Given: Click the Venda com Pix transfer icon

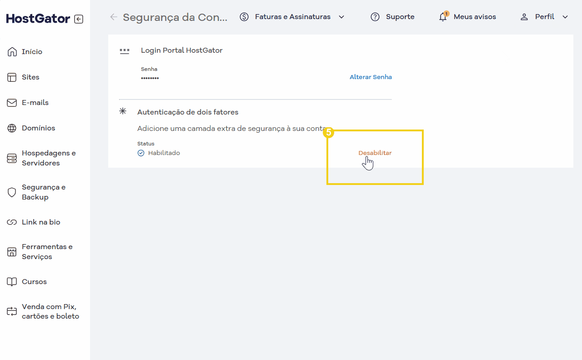Looking at the screenshot, I should [x=12, y=311].
